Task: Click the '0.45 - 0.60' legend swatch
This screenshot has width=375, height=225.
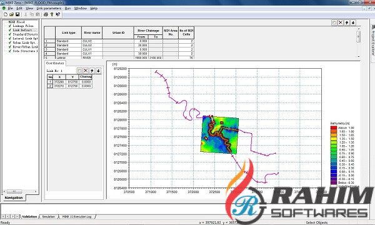Action: (334, 161)
